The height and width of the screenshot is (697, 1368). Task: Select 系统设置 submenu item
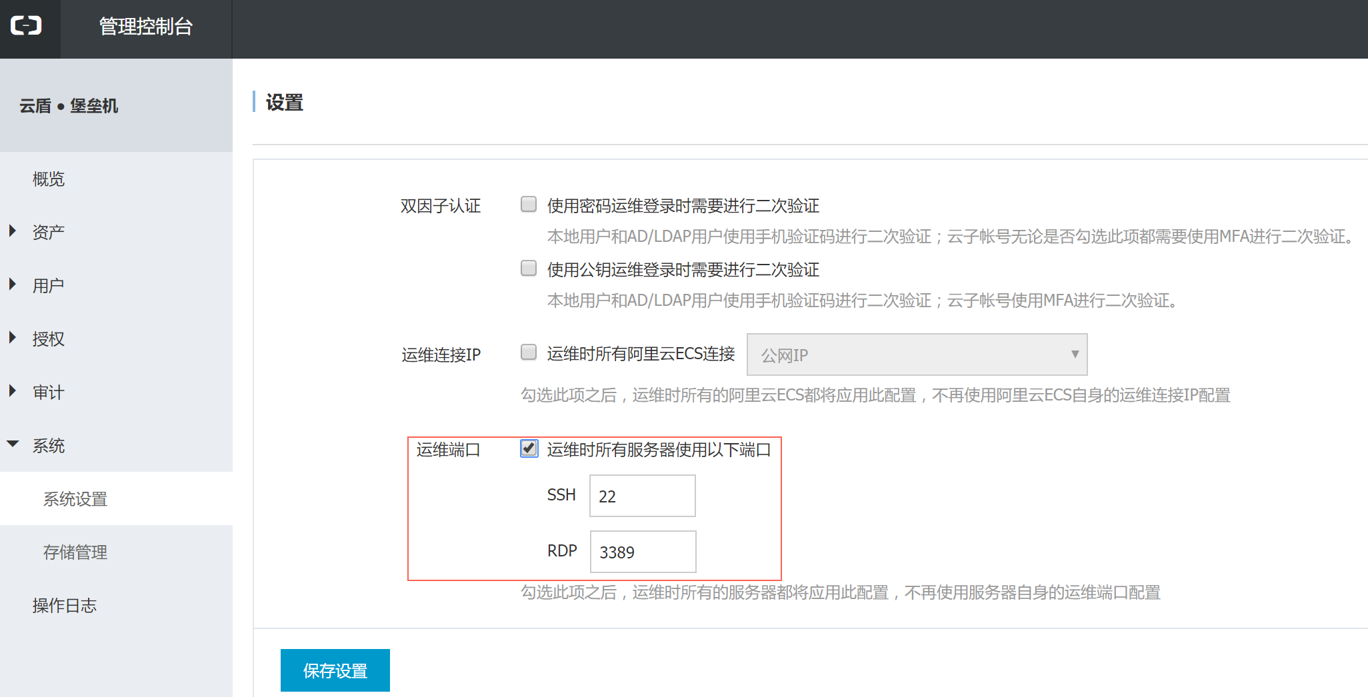[x=75, y=498]
